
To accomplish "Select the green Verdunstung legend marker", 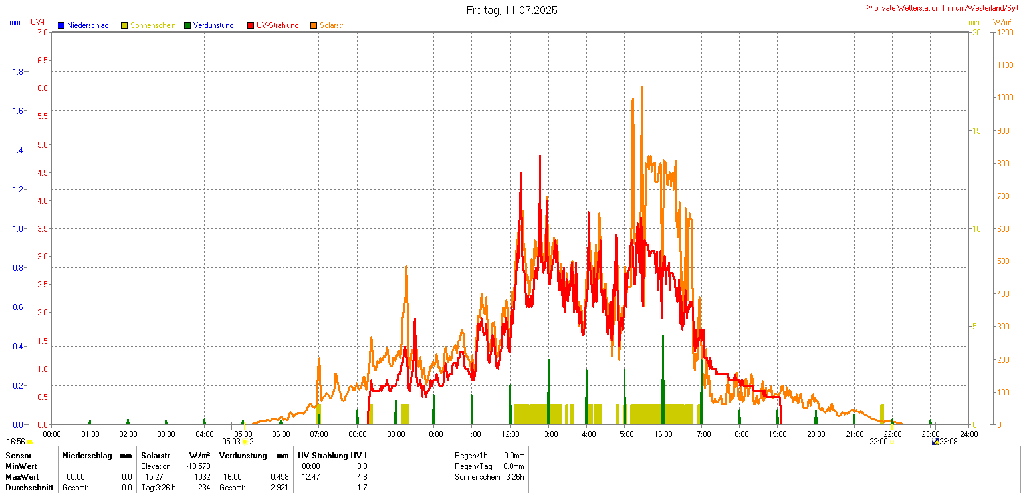I will [x=187, y=25].
